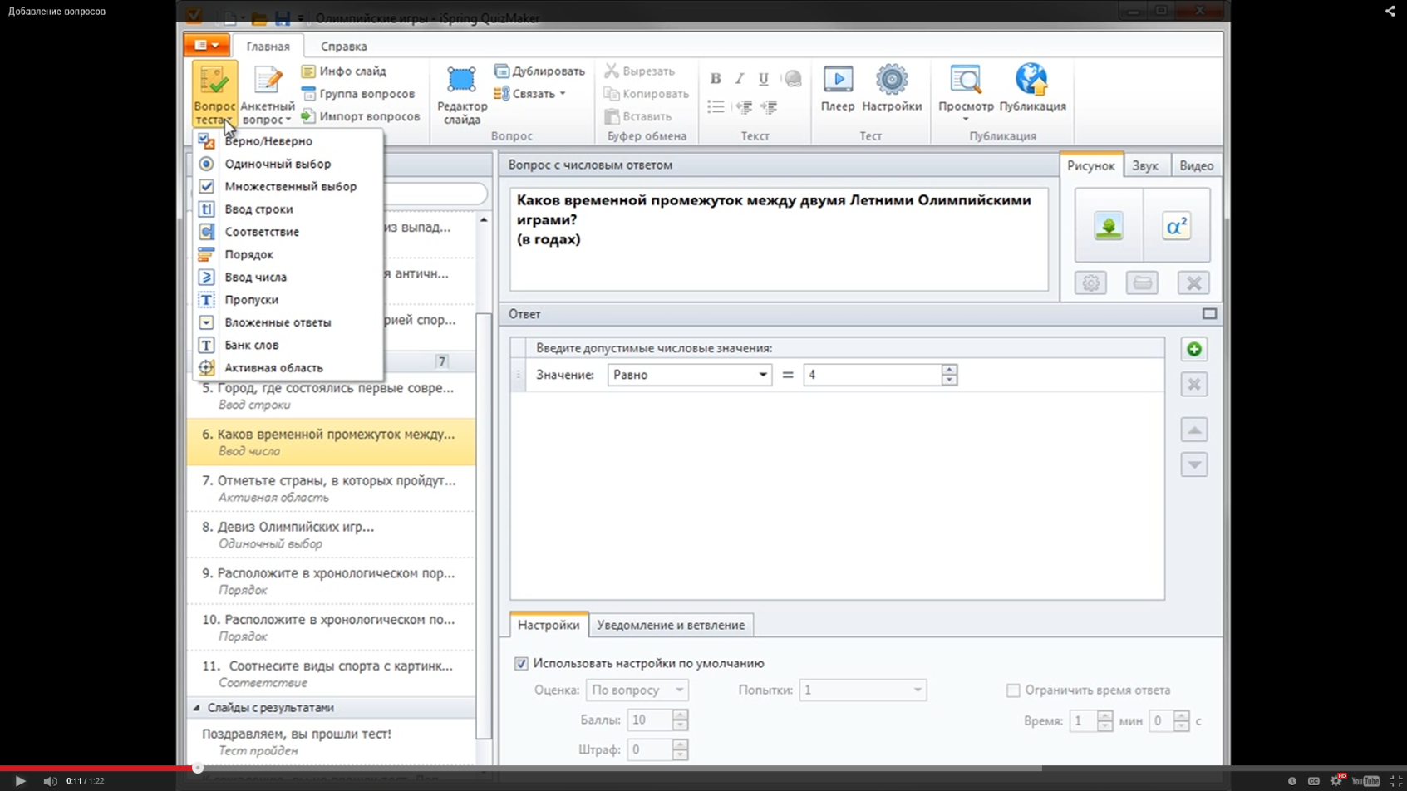Toggle bold text formatting

[x=716, y=79]
